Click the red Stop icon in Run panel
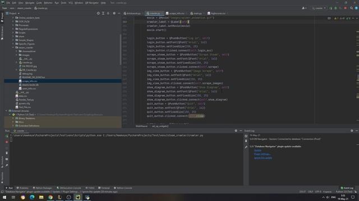This screenshot has width=359, height=201. tap(7, 142)
